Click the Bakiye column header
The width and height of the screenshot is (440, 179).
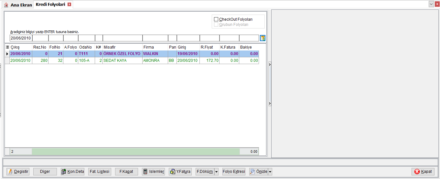[249, 47]
